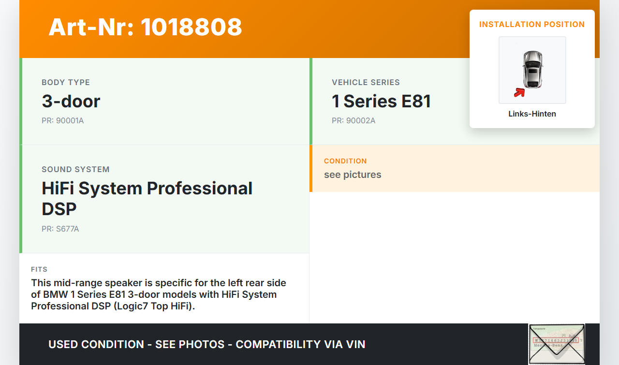619x365 pixels.
Task: Click the BODY TYPE label
Action: [x=66, y=82]
